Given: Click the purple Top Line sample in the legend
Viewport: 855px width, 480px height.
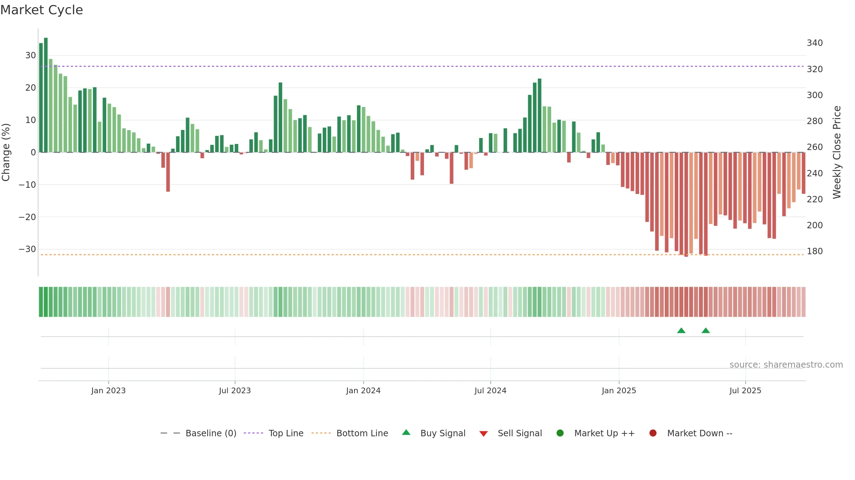Looking at the screenshot, I should (x=253, y=433).
